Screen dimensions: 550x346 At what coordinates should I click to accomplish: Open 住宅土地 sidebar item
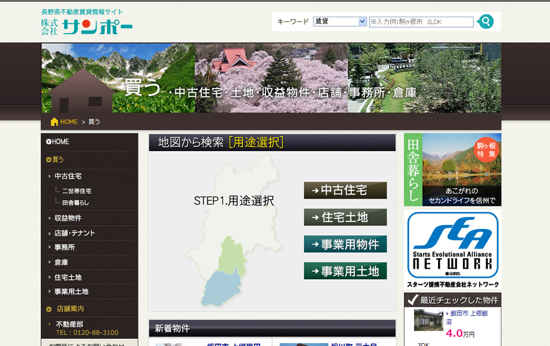(67, 277)
